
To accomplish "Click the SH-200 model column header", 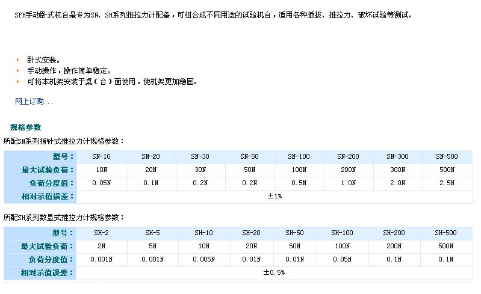I will pyautogui.click(x=394, y=233).
